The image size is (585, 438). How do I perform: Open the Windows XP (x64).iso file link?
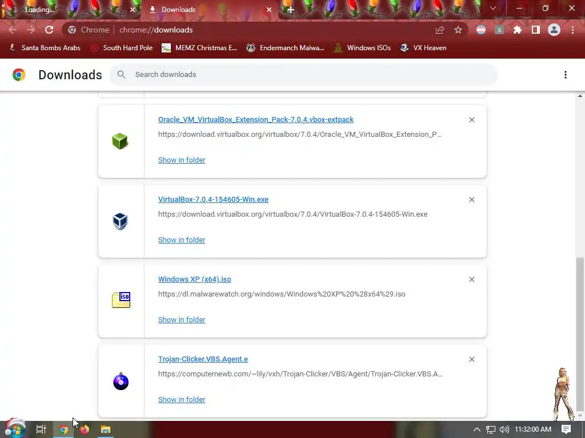tap(195, 279)
